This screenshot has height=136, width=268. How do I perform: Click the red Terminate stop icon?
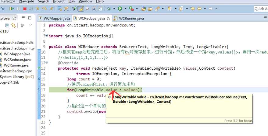25,9
